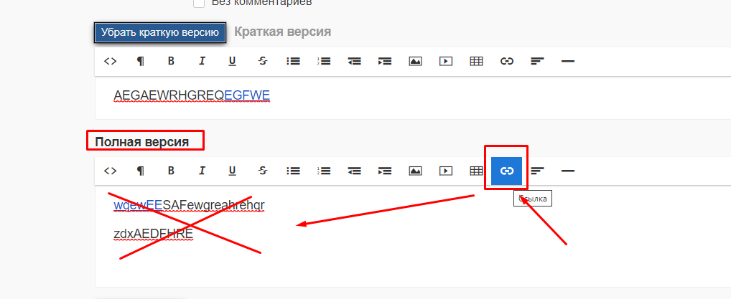Click HTML code view icon in Полная версия toolbar
731x299 pixels.
[110, 171]
